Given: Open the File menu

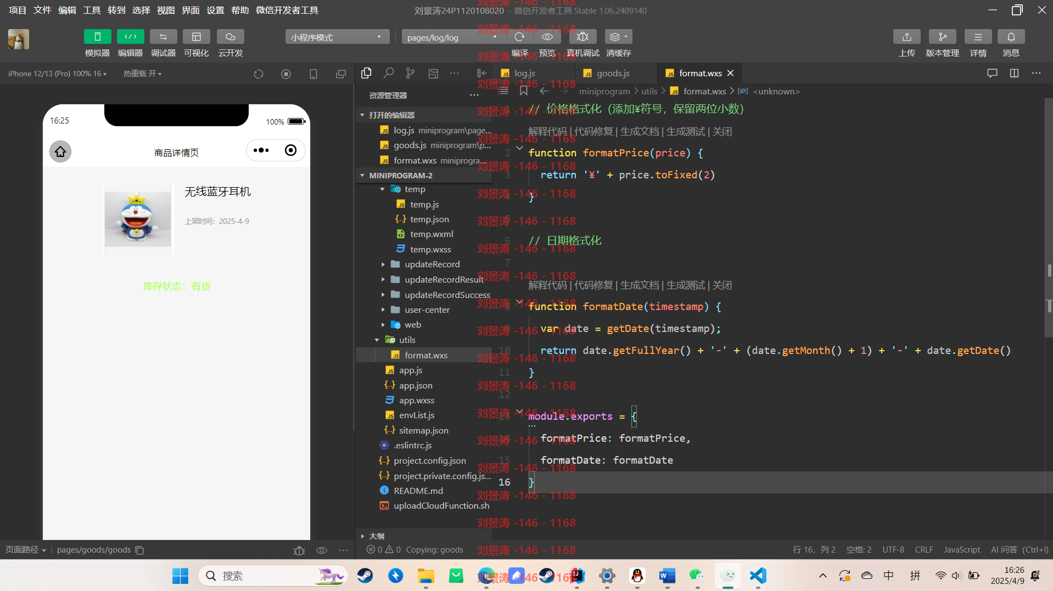Looking at the screenshot, I should click(x=42, y=10).
